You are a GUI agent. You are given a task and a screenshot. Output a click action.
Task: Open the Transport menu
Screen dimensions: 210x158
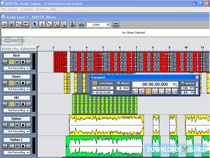pyautogui.click(x=27, y=9)
